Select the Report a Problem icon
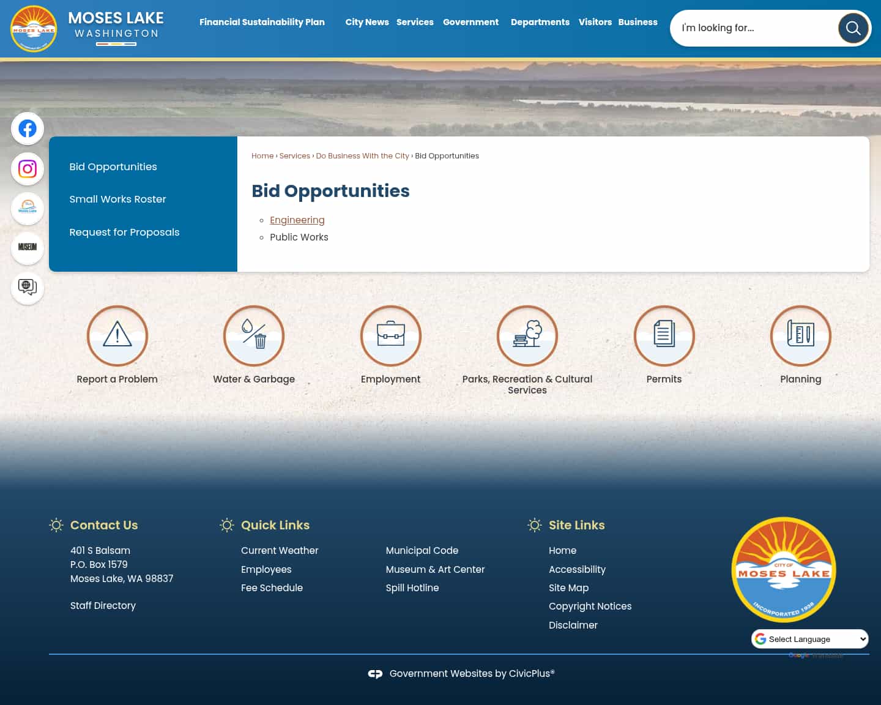 [117, 336]
